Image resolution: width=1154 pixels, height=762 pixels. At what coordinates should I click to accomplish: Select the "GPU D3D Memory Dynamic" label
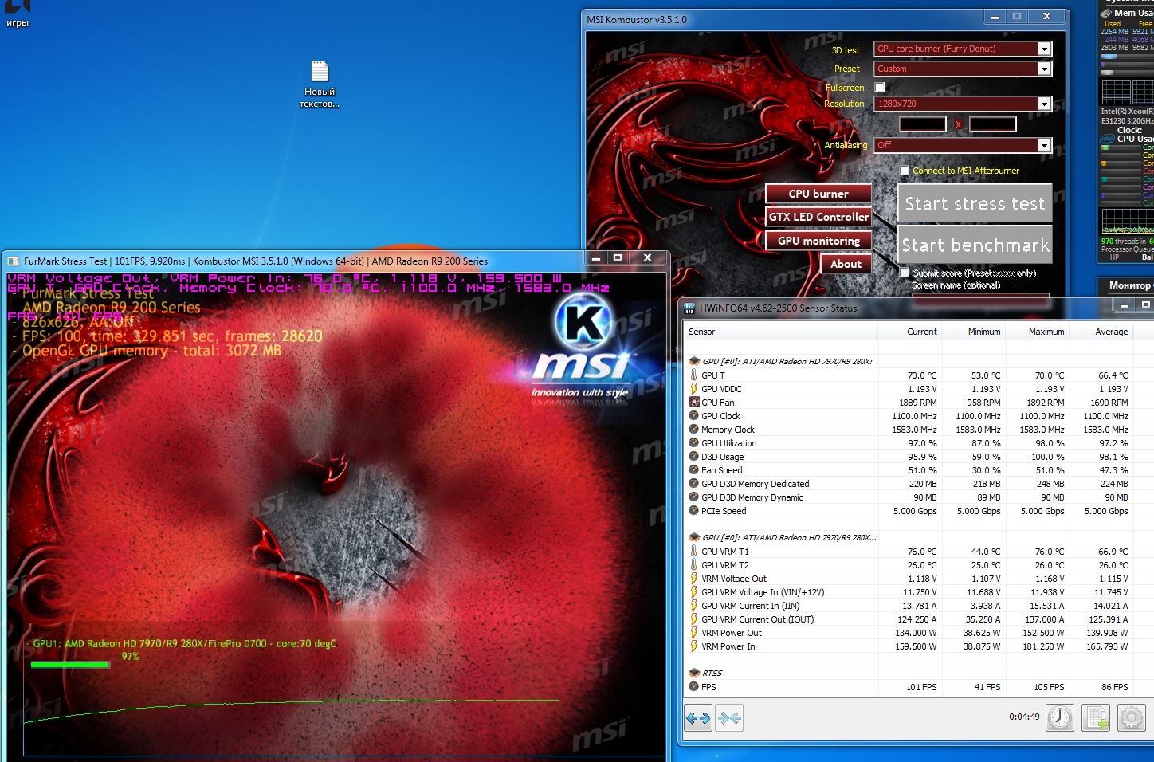[752, 497]
